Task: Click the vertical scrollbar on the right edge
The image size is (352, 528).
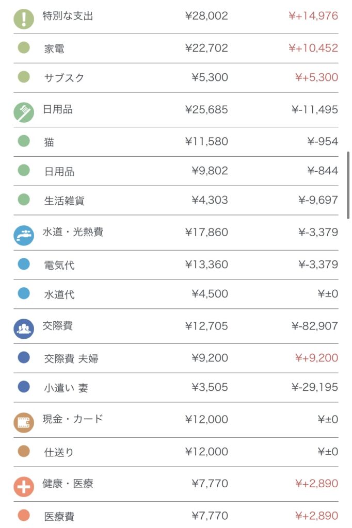Action: (349, 186)
